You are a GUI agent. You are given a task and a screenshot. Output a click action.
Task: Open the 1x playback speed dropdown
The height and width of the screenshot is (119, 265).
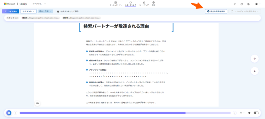click(242, 113)
